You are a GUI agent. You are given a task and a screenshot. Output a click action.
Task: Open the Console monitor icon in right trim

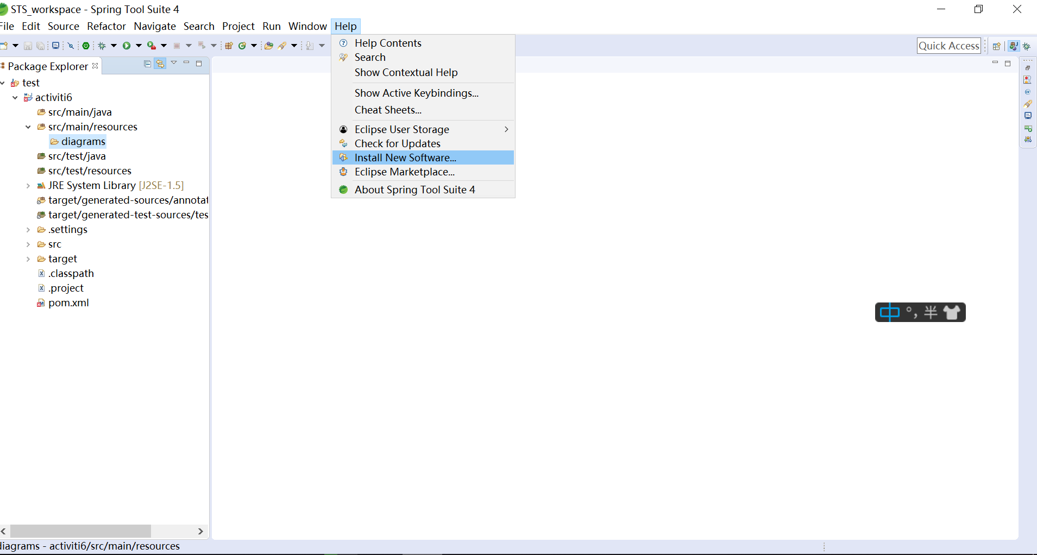click(1028, 116)
